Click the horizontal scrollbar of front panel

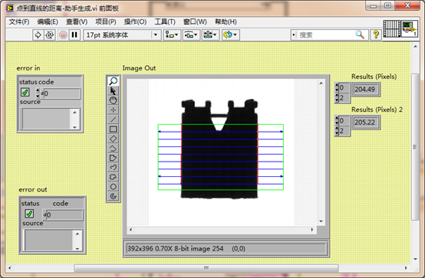(x=207, y=268)
